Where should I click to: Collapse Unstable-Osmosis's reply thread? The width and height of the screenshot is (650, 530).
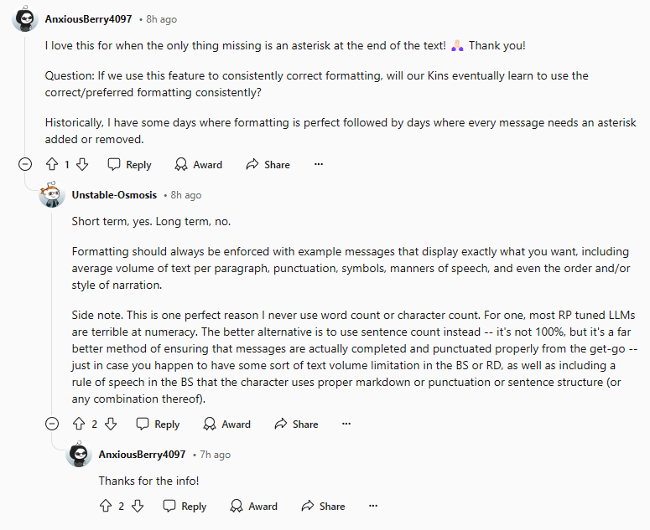(x=52, y=424)
